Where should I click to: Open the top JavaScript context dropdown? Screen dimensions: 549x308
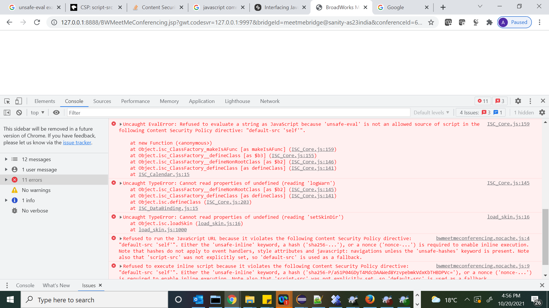37,113
